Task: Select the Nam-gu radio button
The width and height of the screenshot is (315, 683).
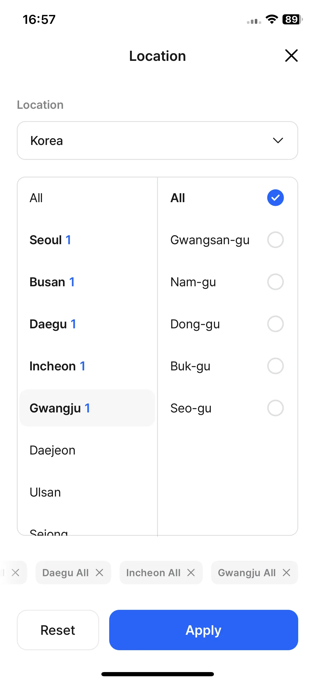Action: tap(276, 282)
